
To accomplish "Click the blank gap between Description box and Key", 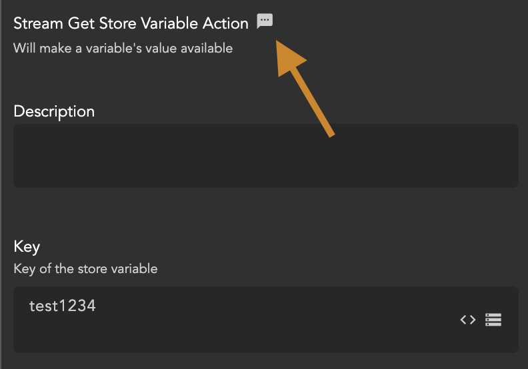I will pyautogui.click(x=265, y=212).
